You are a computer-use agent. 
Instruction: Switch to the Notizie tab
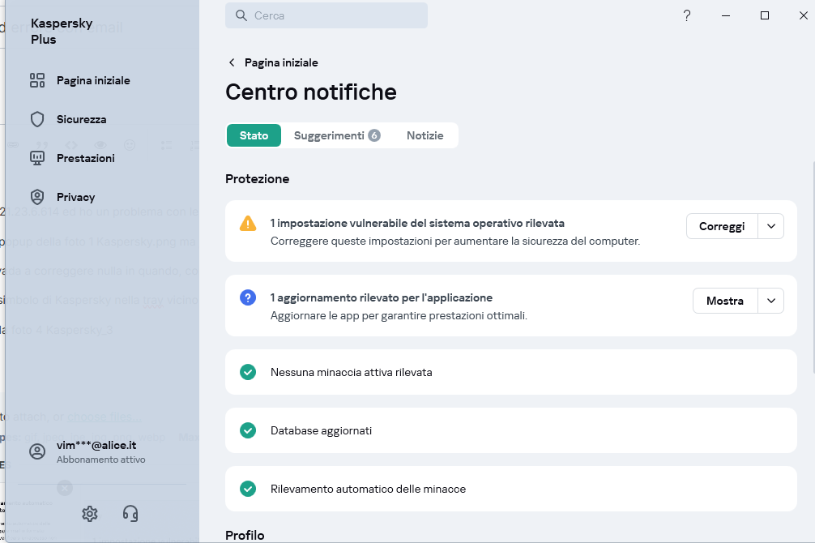pos(425,135)
